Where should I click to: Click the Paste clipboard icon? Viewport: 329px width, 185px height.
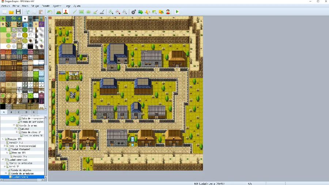pyautogui.click(x=41, y=12)
